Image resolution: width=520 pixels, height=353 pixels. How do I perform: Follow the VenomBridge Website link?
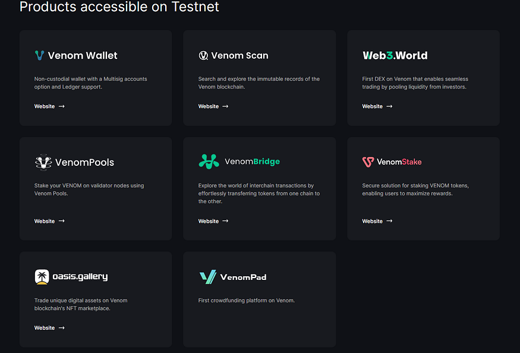tap(209, 221)
